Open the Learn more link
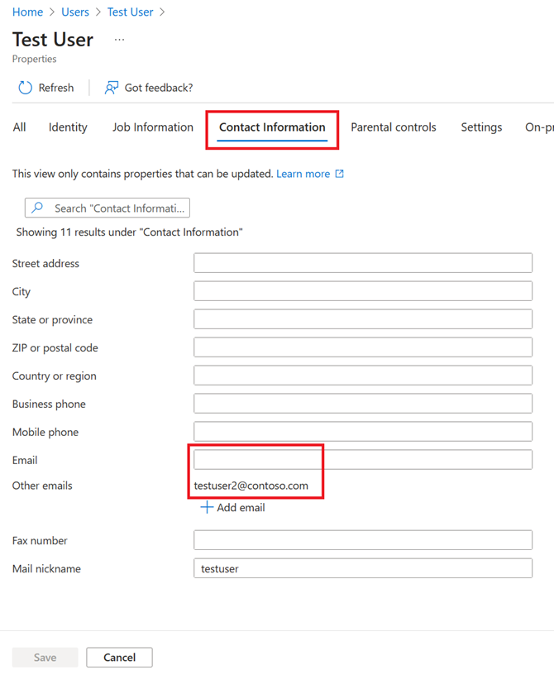The height and width of the screenshot is (675, 554). click(x=303, y=174)
